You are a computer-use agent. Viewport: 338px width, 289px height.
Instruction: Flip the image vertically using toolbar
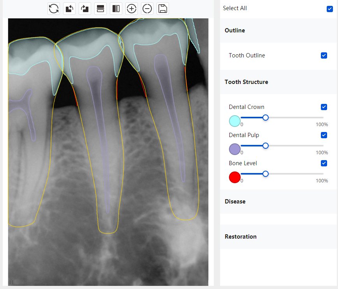point(100,9)
